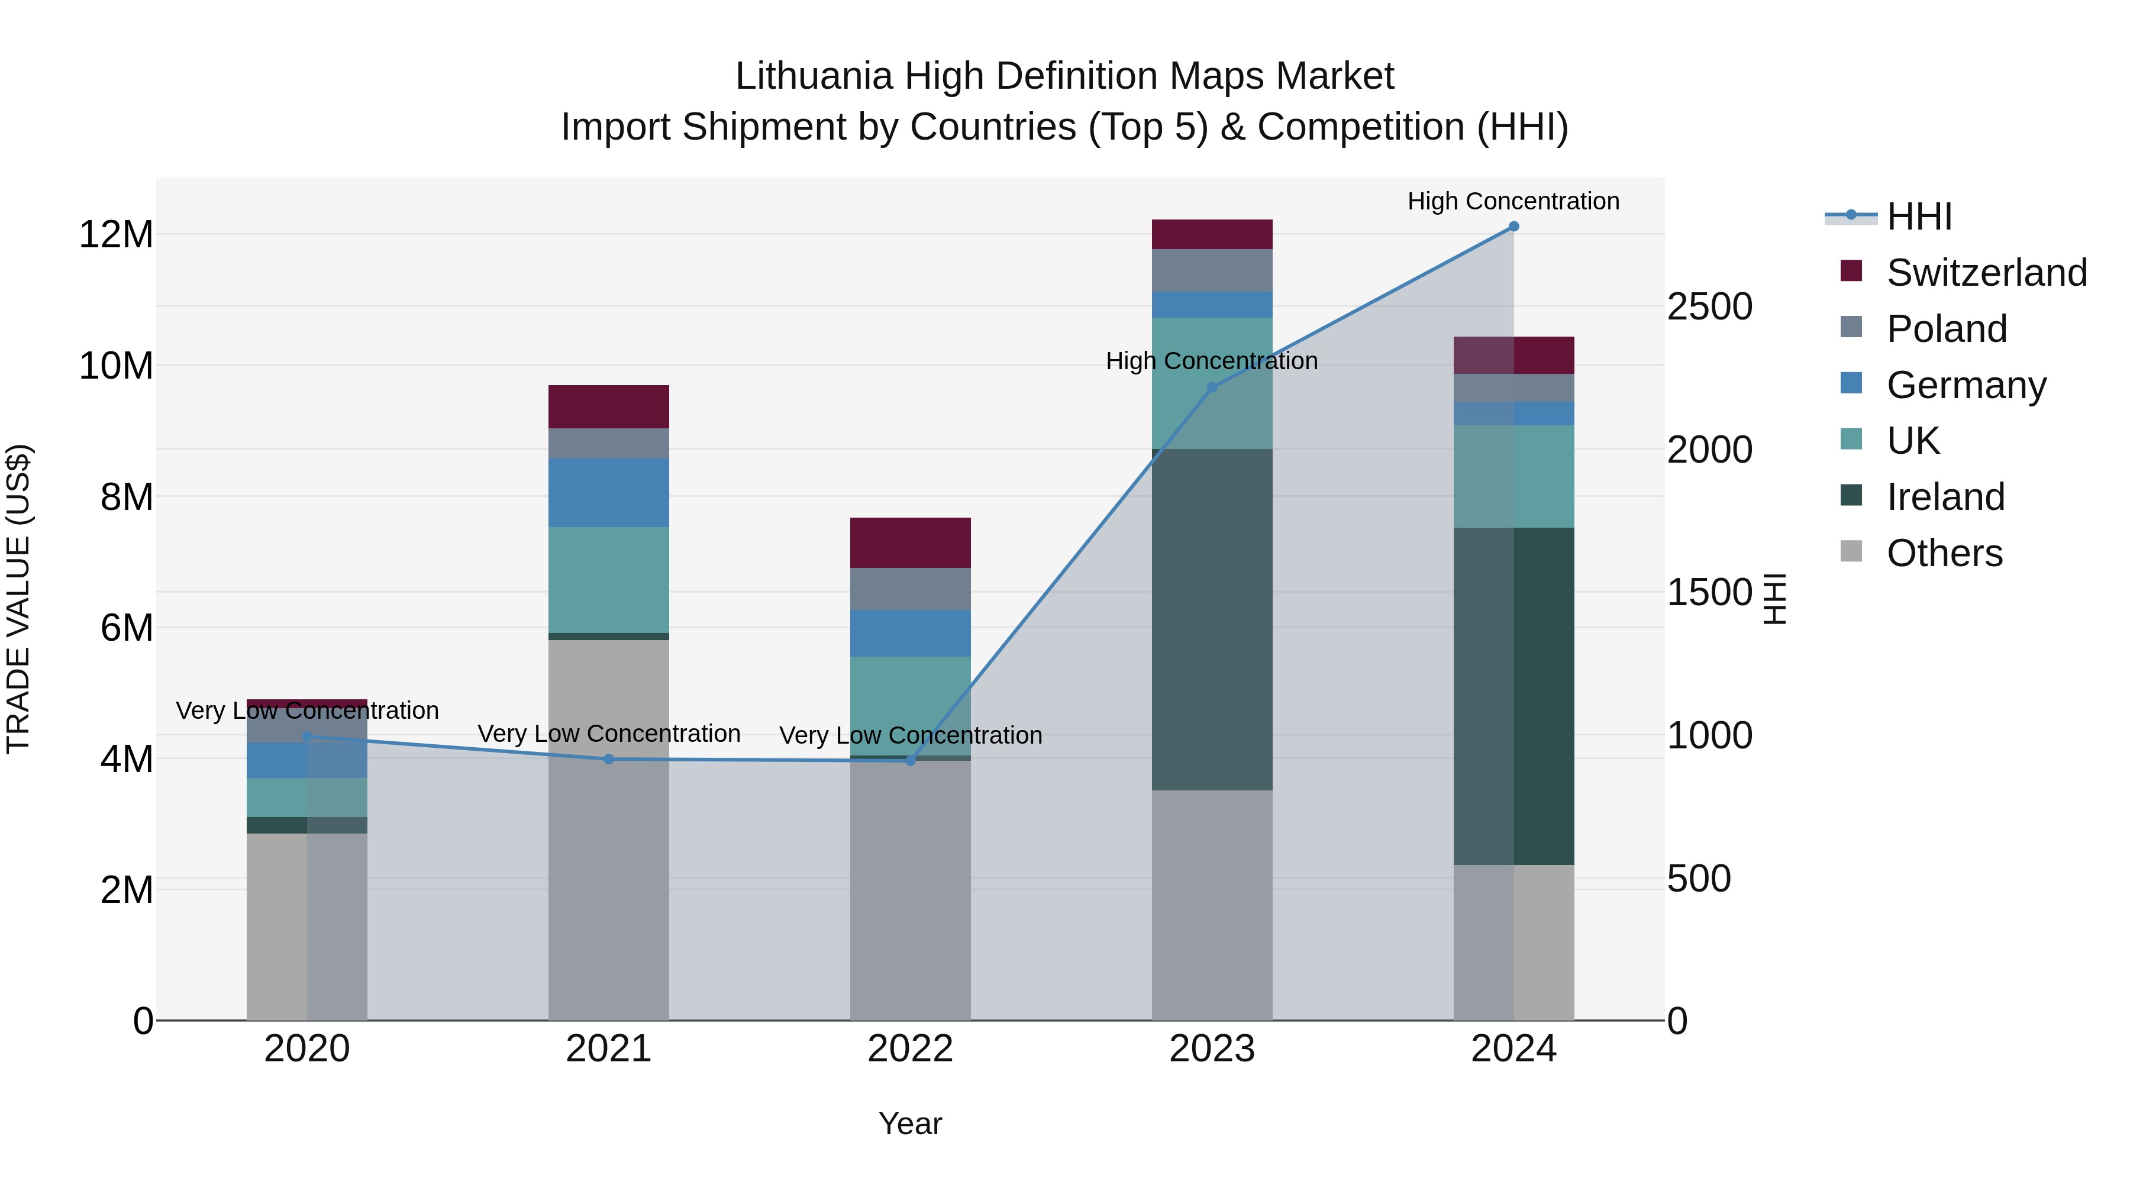Select the 2021 Others gray bar segment
Image resolution: width=2130 pixels, height=1198 pixels.
[x=609, y=830]
